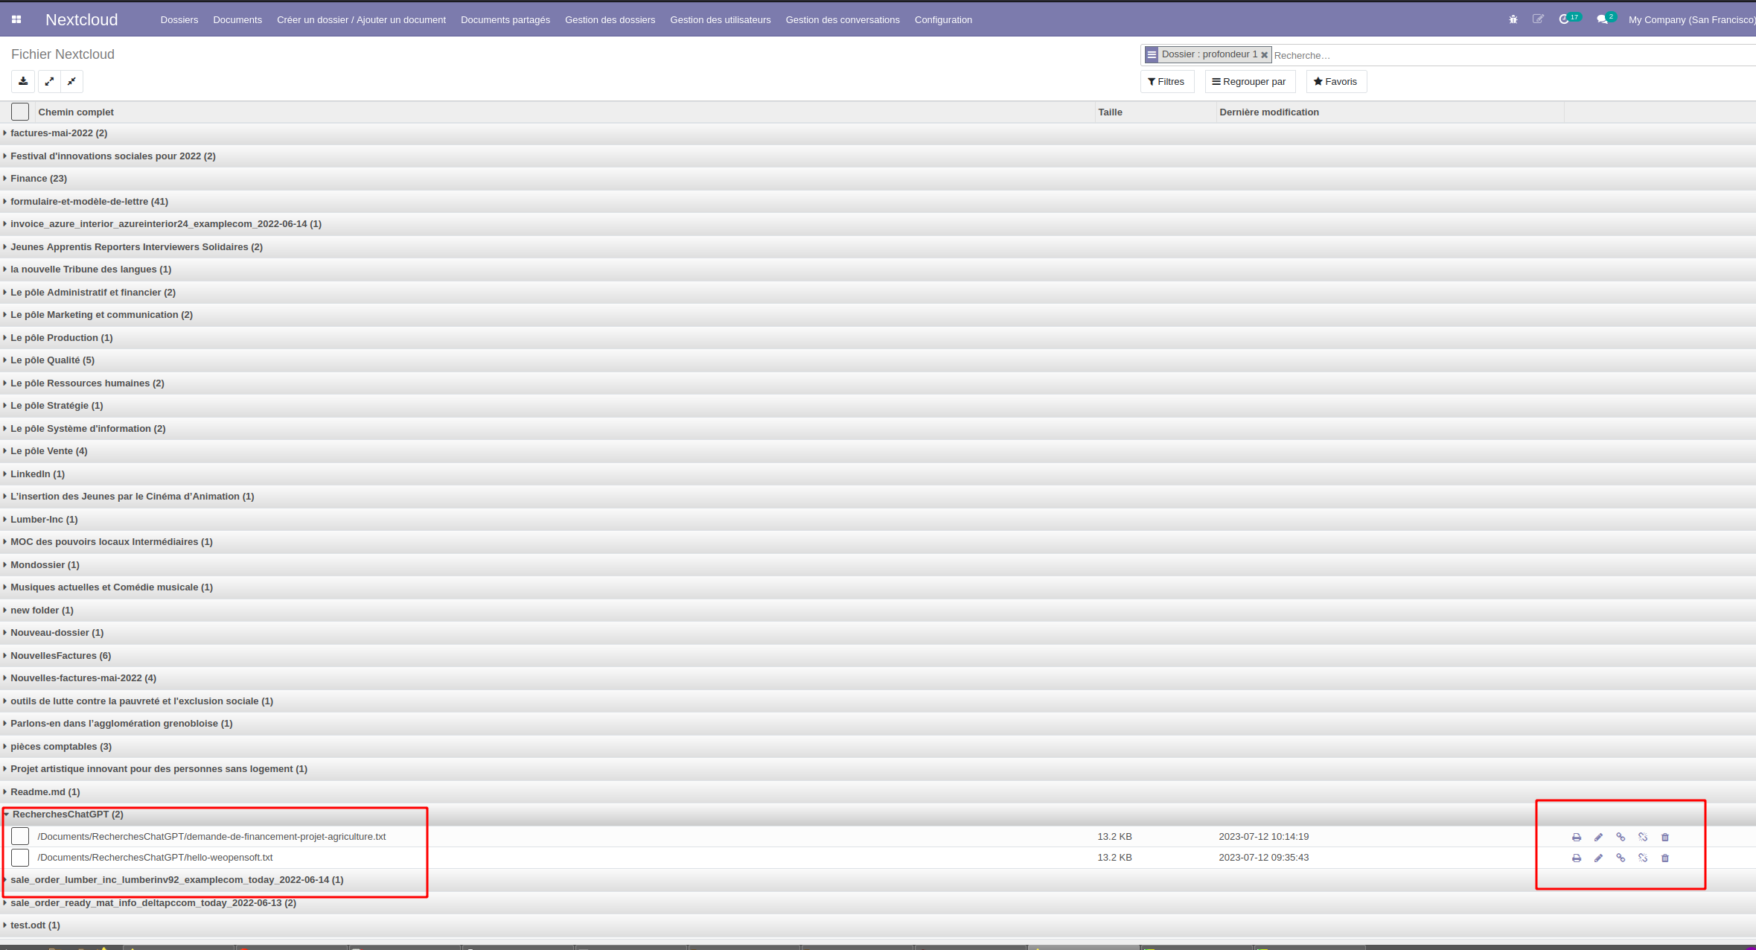This screenshot has width=1756, height=950.
Task: Delete demande-de-financement-projet-agriculture.txt with trash icon
Action: [1665, 837]
